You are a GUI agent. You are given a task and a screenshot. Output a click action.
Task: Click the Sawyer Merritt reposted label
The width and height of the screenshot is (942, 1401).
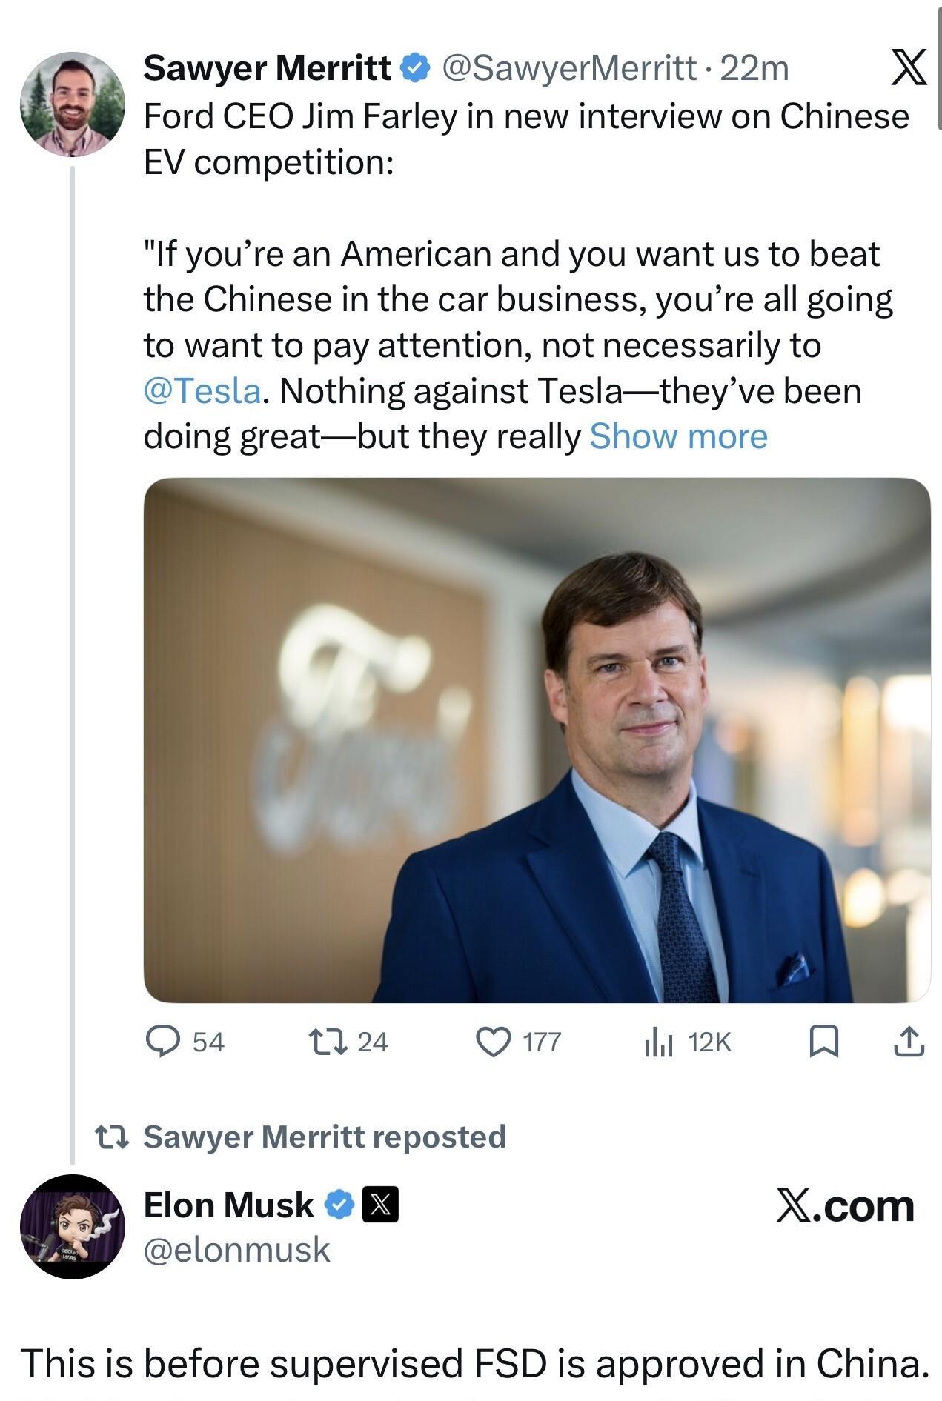pyautogui.click(x=324, y=1136)
